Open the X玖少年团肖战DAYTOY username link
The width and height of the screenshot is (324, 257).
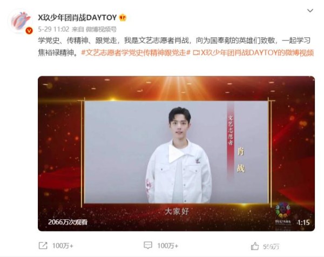click(x=77, y=18)
